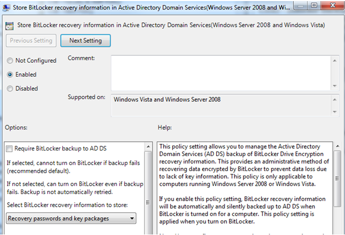Click the Previous Setting button
The image size is (345, 235).
(x=31, y=41)
